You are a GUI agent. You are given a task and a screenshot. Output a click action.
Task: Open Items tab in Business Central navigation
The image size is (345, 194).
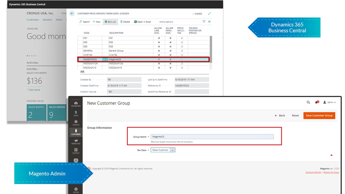click(59, 20)
